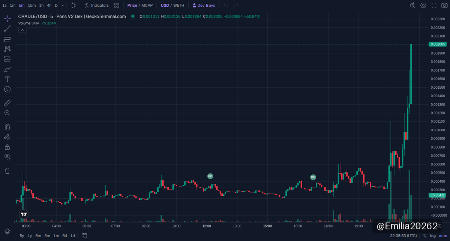Click the volume label 75.354 K on axis

pyautogui.click(x=438, y=195)
